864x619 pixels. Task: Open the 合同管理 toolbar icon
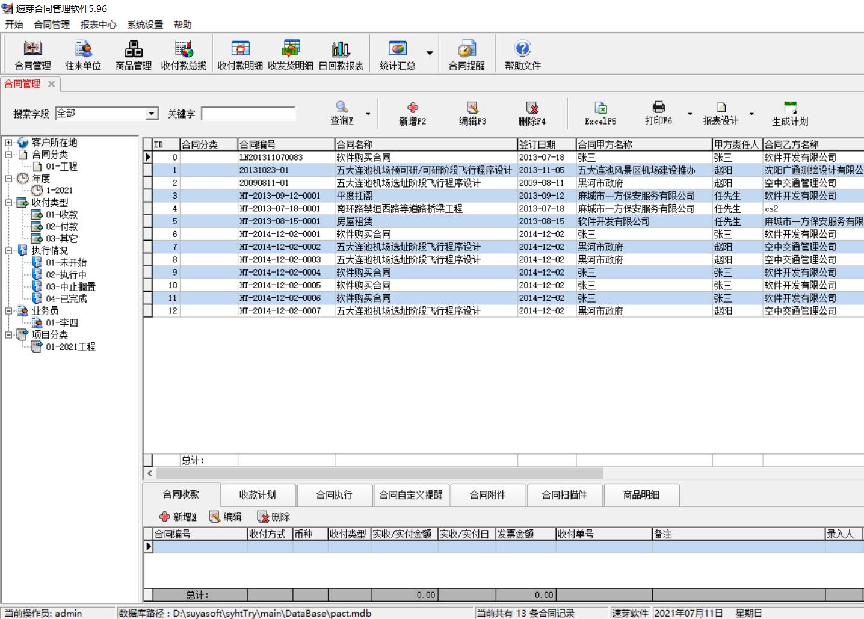[32, 55]
